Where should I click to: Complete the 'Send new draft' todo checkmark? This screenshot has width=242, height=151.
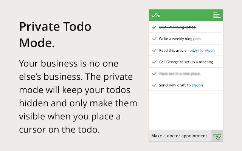154,85
